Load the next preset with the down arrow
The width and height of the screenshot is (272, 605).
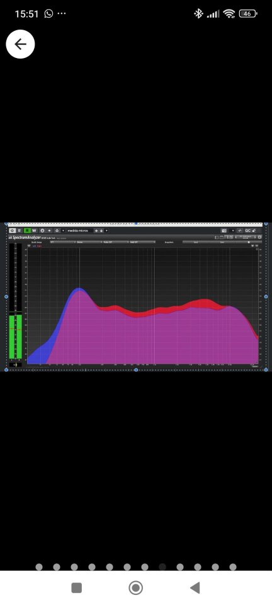click(101, 231)
